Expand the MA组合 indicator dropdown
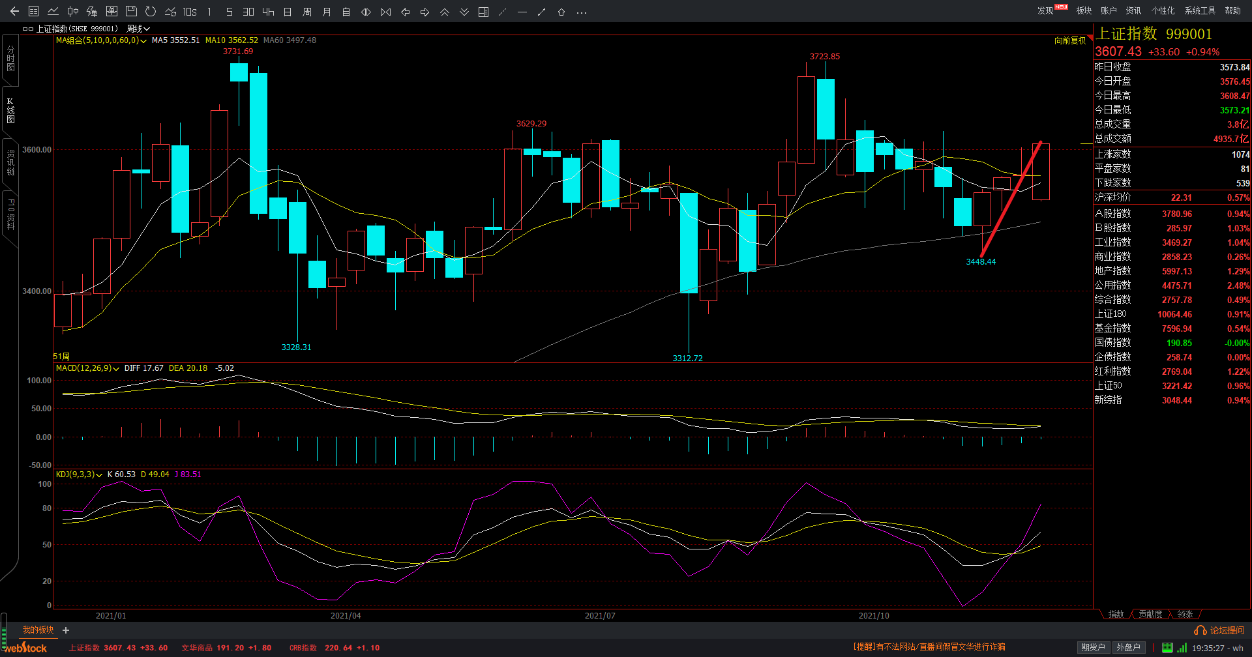The height and width of the screenshot is (657, 1252). [x=143, y=40]
